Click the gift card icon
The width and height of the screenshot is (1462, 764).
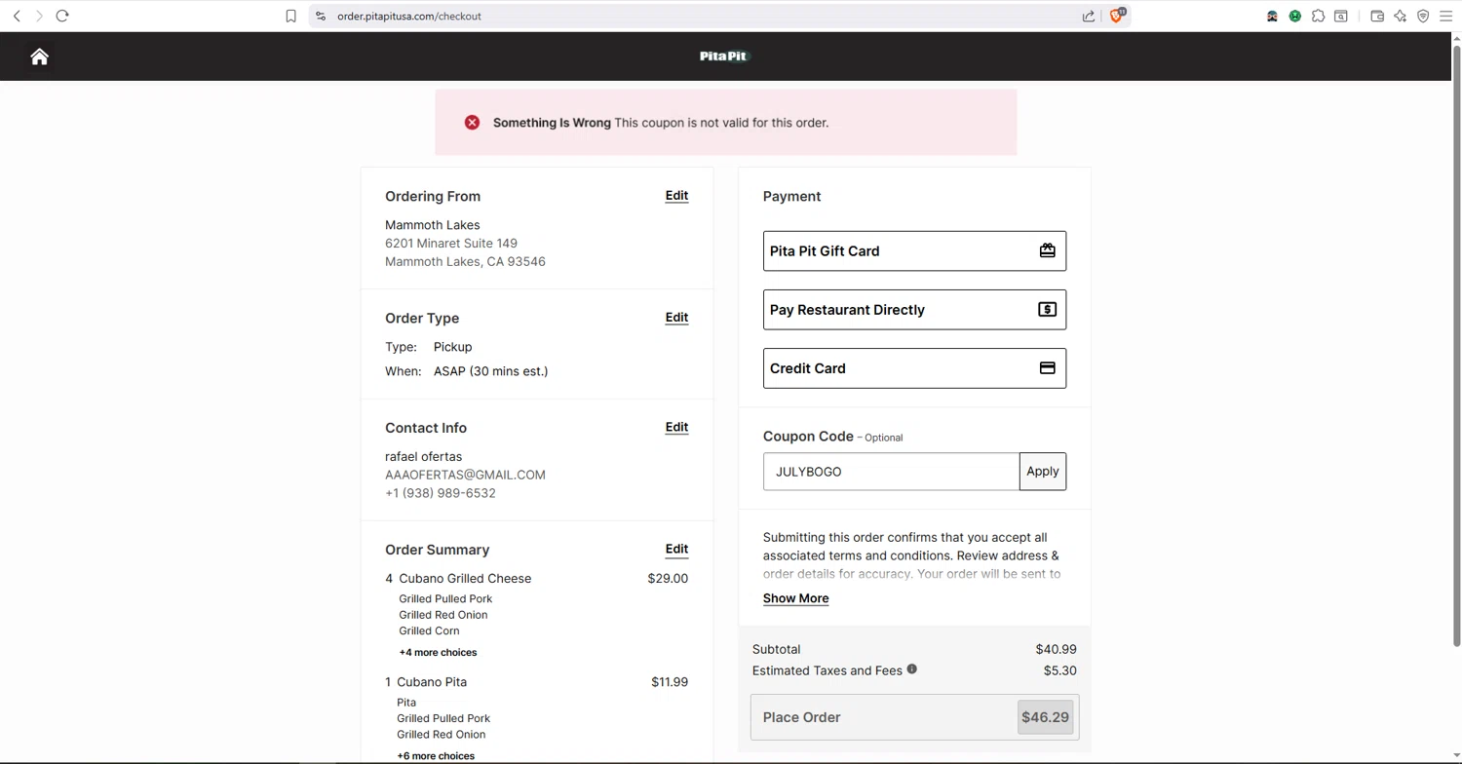(1047, 250)
